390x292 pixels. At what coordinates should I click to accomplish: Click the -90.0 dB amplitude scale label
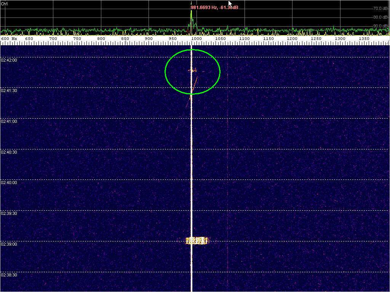click(380, 26)
